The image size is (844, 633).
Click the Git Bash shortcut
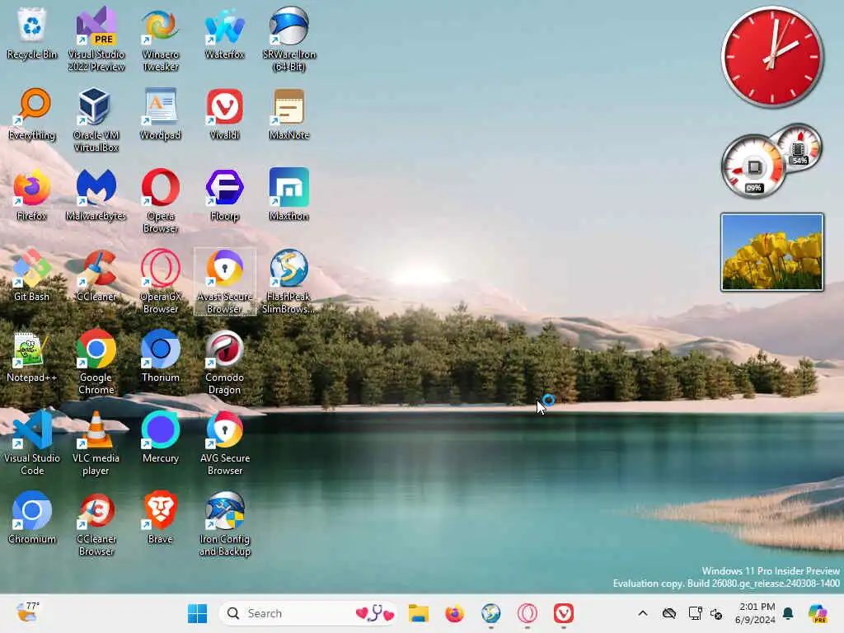(x=32, y=275)
